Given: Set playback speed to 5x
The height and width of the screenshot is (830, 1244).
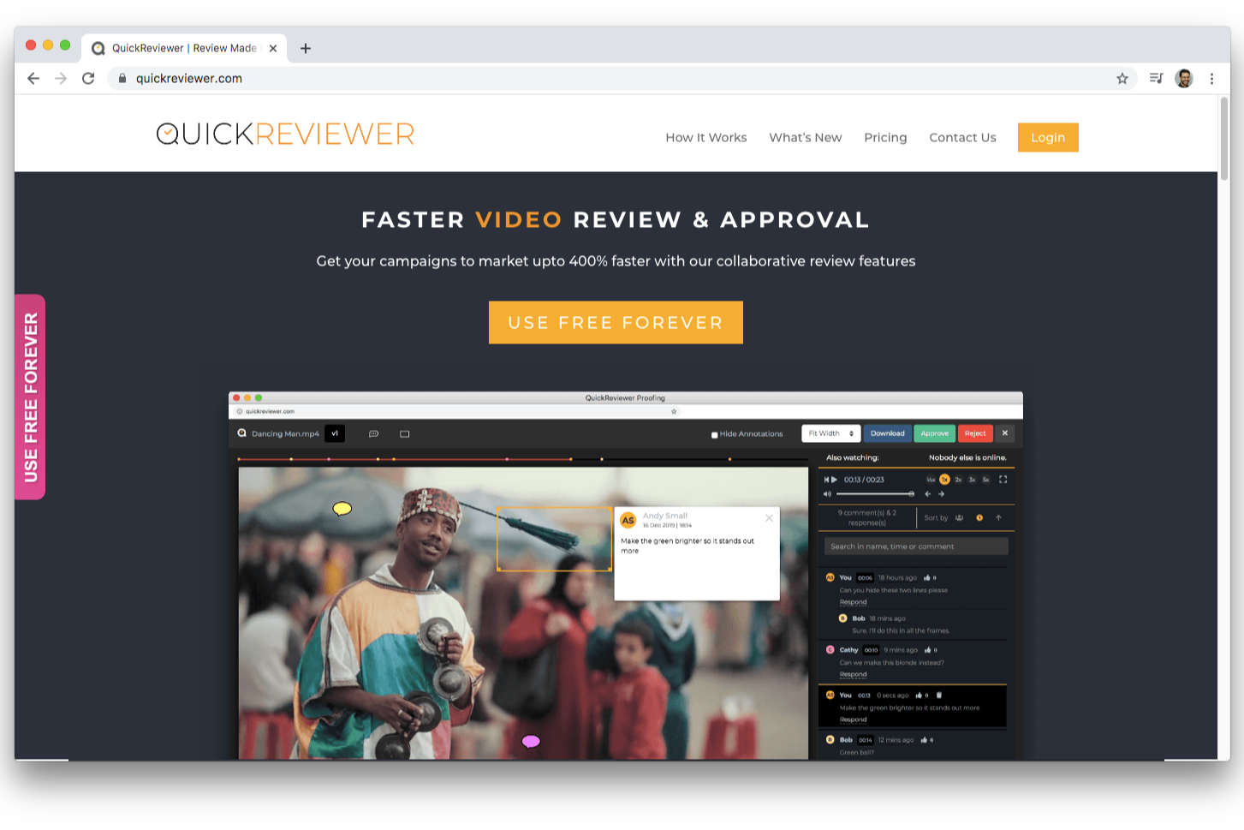Looking at the screenshot, I should 985,480.
